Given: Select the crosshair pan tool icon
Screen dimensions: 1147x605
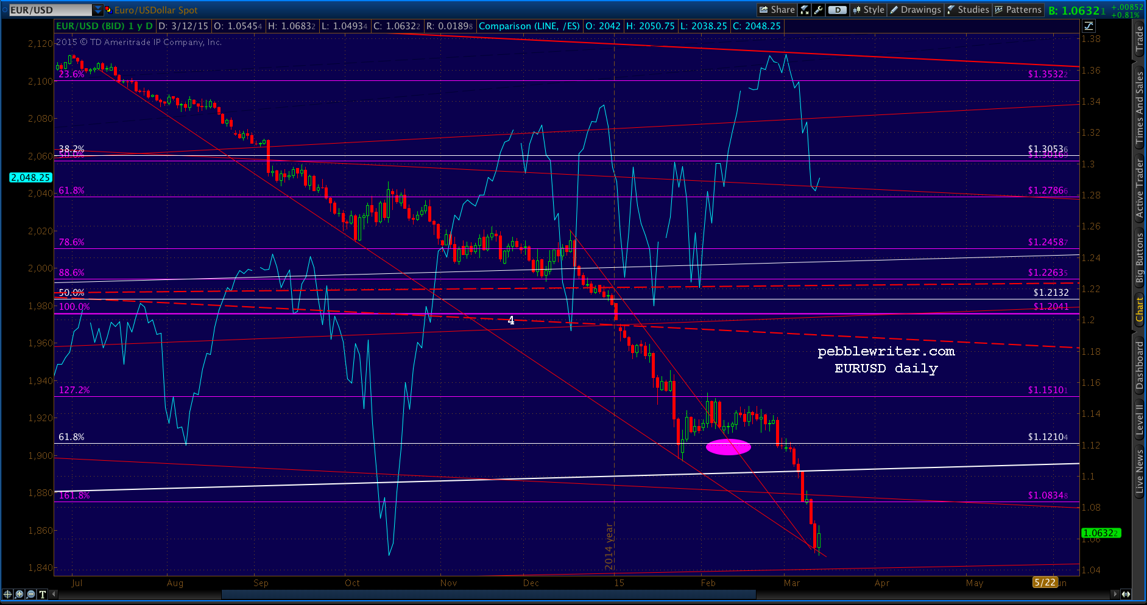Looking at the screenshot, I should [8, 594].
